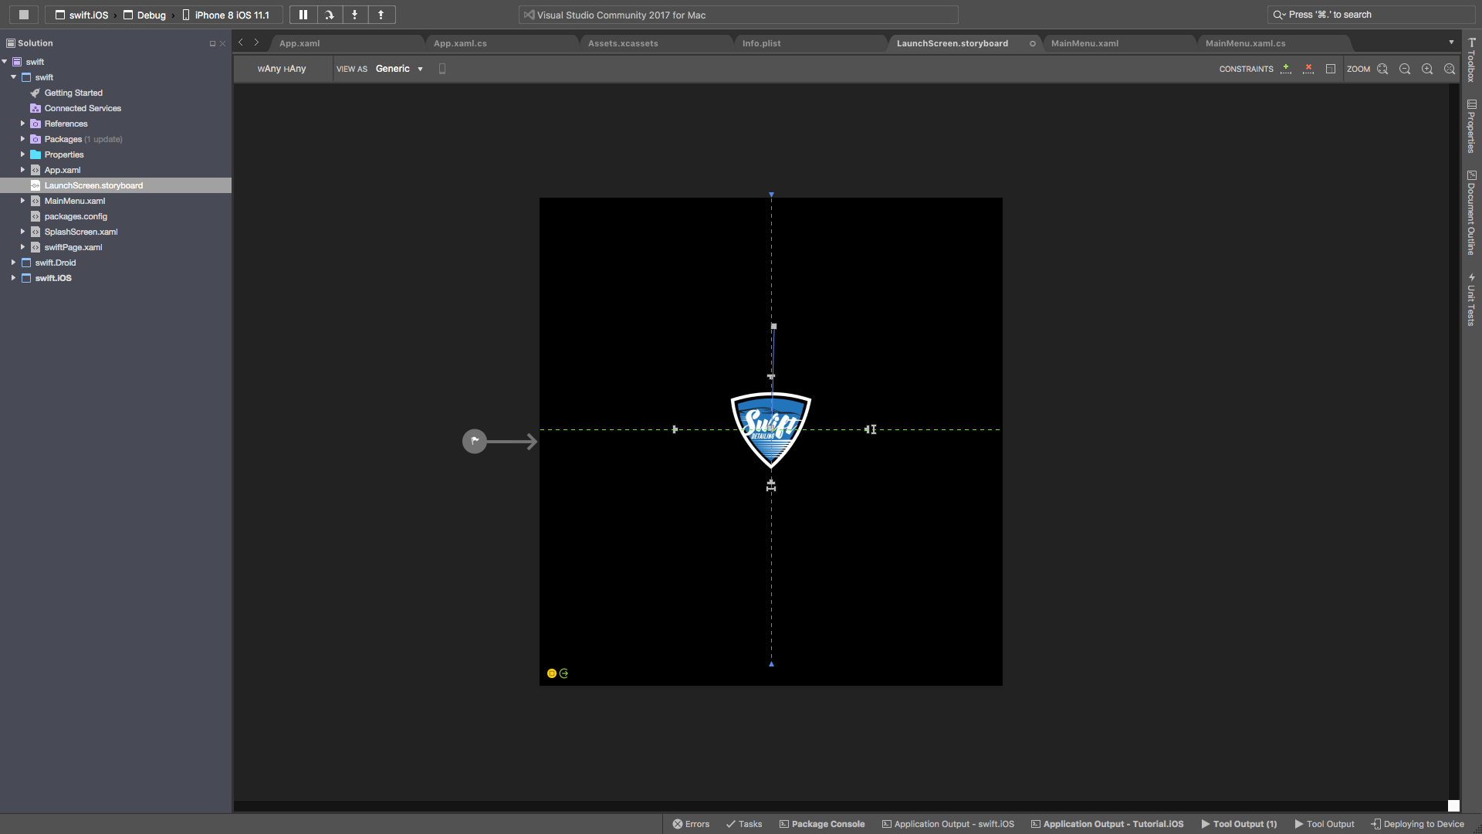Stop the running application

click(x=24, y=15)
